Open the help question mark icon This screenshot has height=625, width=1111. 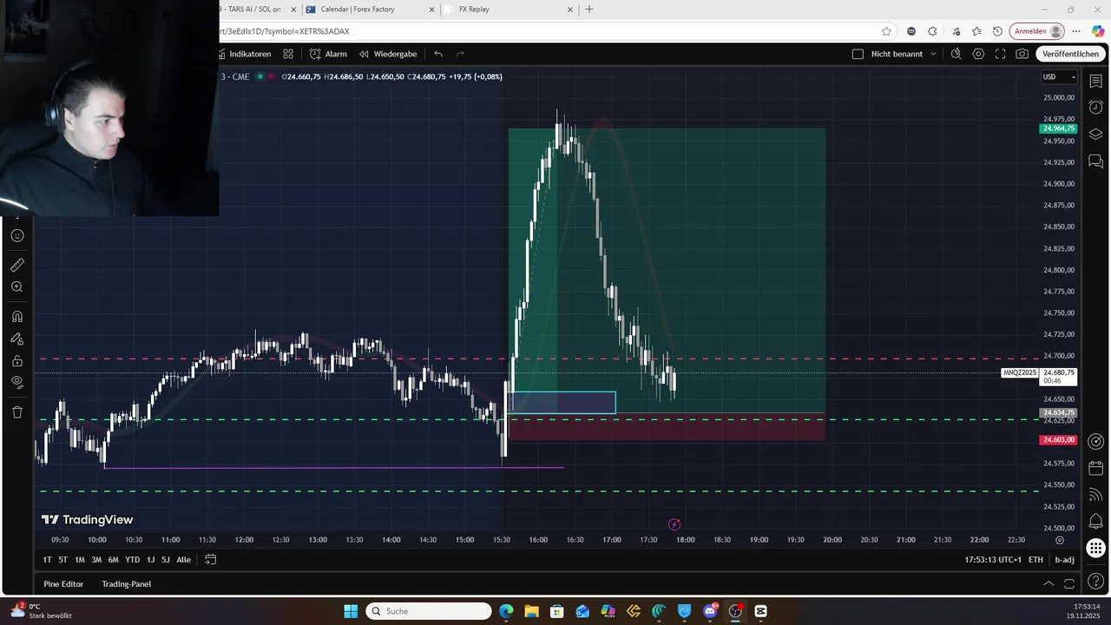[x=1095, y=582]
